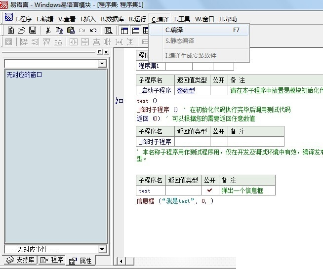This screenshot has height=269, width=323.
Task: Click the Open folder toolbar icon
Action: coord(21,31)
